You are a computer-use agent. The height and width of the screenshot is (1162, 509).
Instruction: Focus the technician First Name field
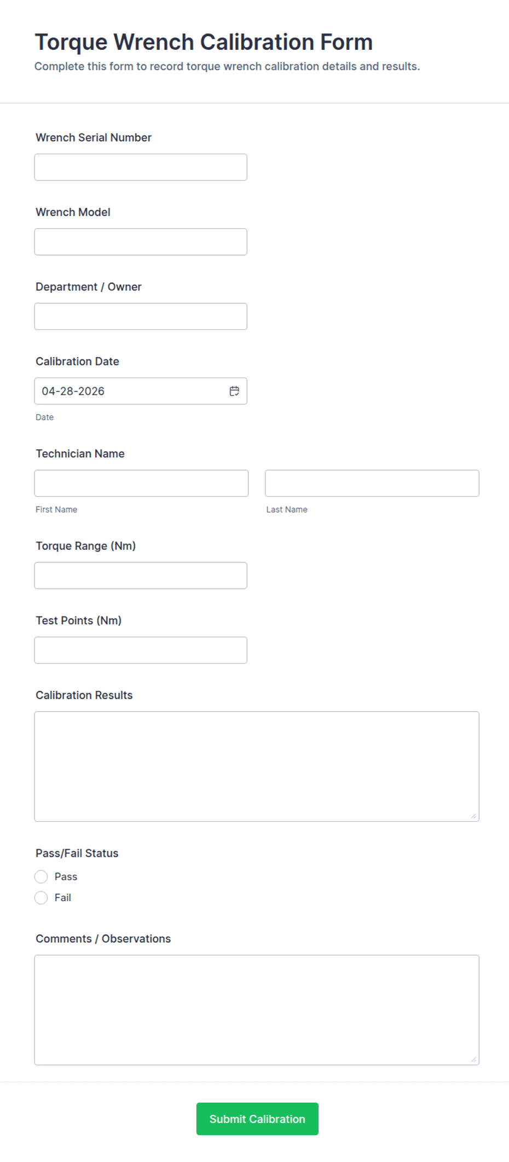click(x=141, y=483)
